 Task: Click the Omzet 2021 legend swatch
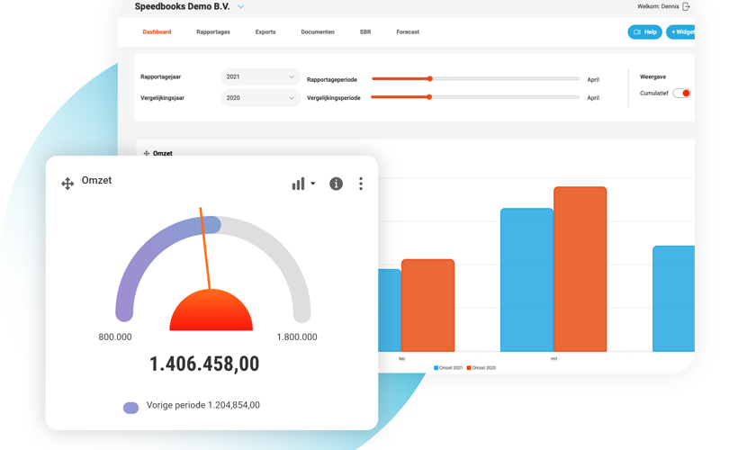pyautogui.click(x=436, y=368)
